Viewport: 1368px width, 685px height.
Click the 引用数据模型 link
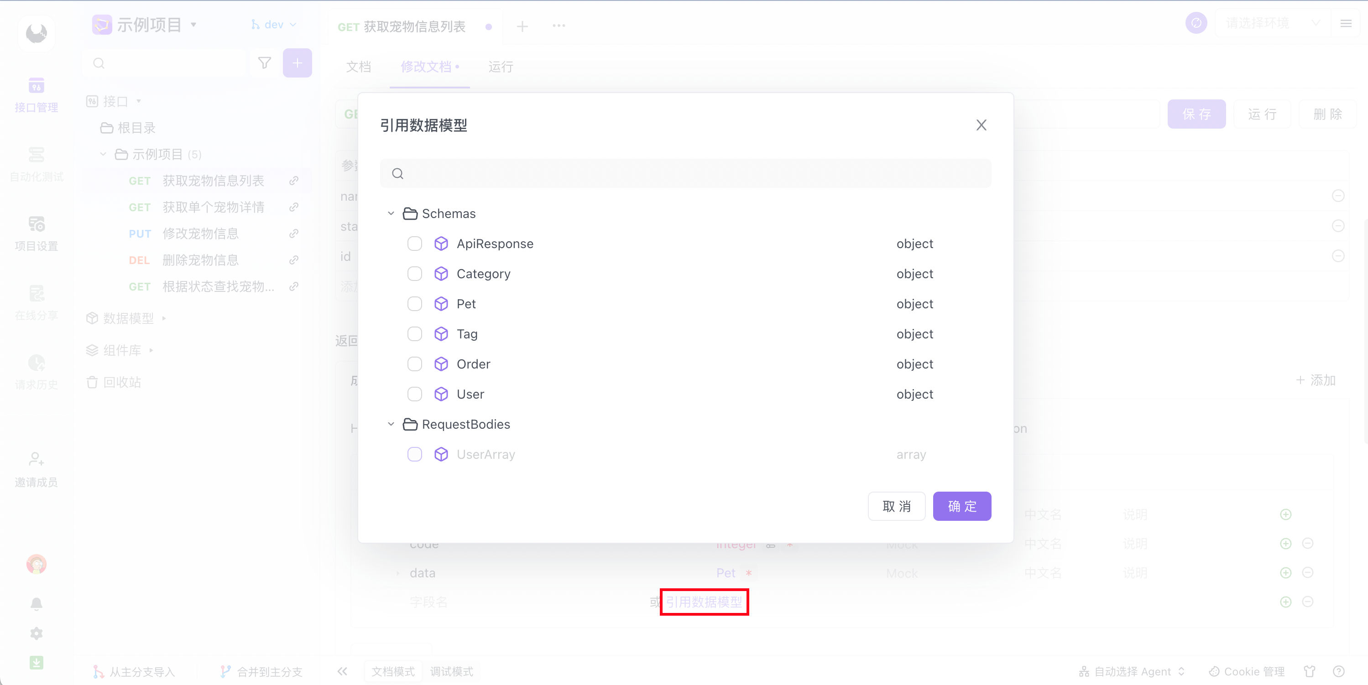pyautogui.click(x=704, y=602)
